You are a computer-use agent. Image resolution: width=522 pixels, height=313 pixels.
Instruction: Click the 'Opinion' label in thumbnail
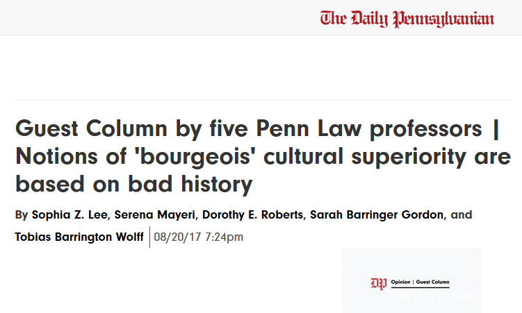point(400,283)
